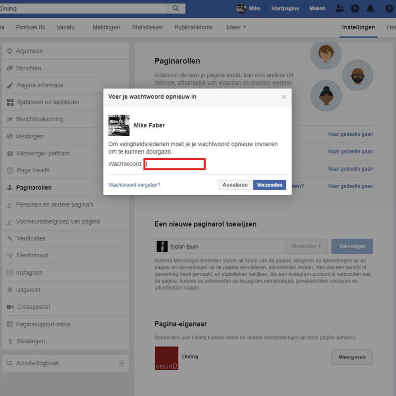Expand the Meer dropdown menu
396x396 pixels.
[236, 27]
